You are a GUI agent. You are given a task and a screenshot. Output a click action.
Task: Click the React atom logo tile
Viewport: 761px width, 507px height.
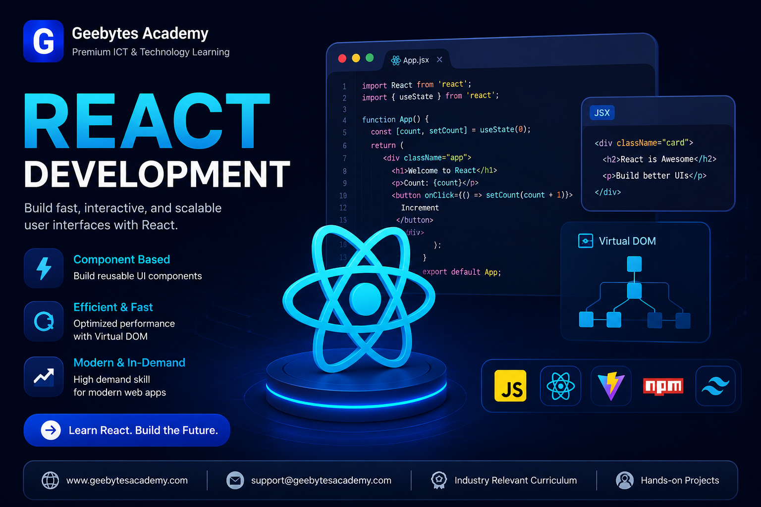point(560,386)
